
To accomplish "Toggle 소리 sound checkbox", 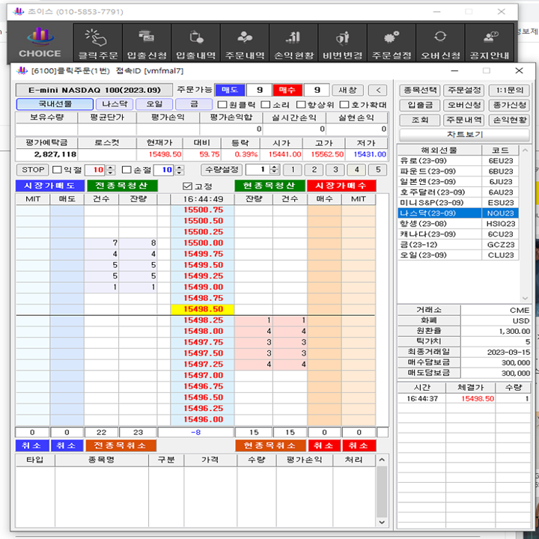I will [265, 105].
